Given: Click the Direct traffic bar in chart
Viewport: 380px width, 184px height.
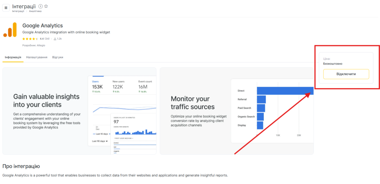Looking at the screenshot, I should click(x=285, y=91).
